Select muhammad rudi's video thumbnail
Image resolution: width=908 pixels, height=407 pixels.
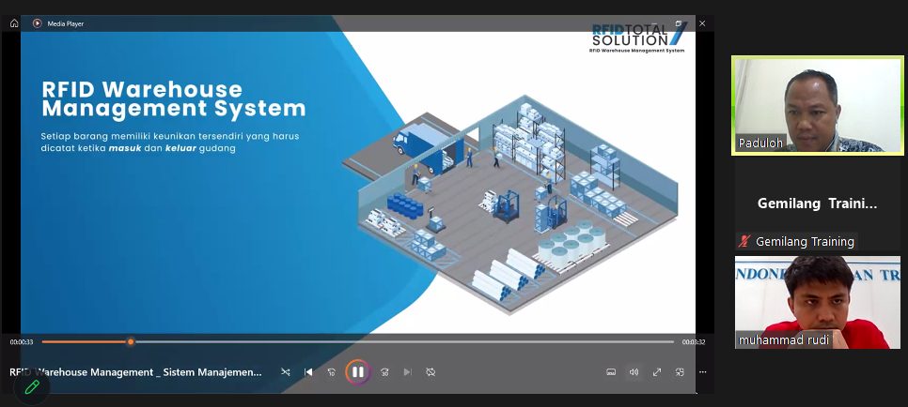[817, 302]
